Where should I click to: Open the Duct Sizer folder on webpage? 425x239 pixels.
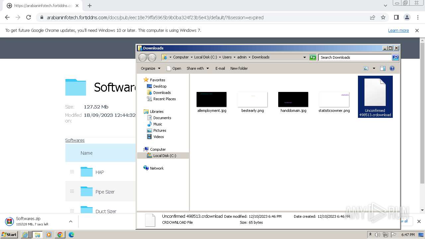point(106,211)
